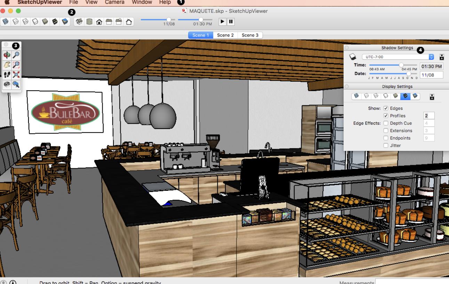Select the Orbit tool
The height and width of the screenshot is (284, 449).
[7, 55]
